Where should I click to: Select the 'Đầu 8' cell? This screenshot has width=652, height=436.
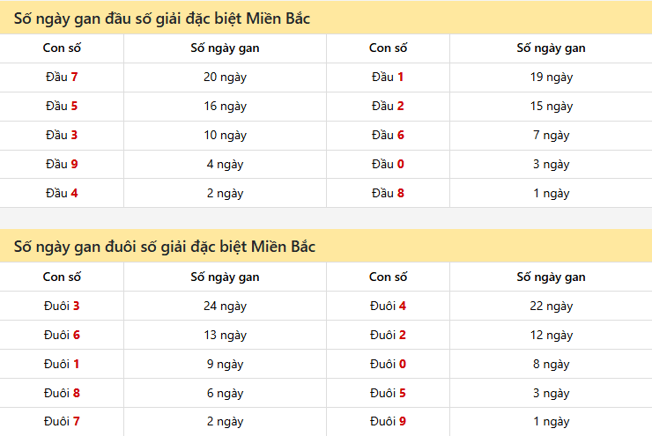(x=388, y=194)
